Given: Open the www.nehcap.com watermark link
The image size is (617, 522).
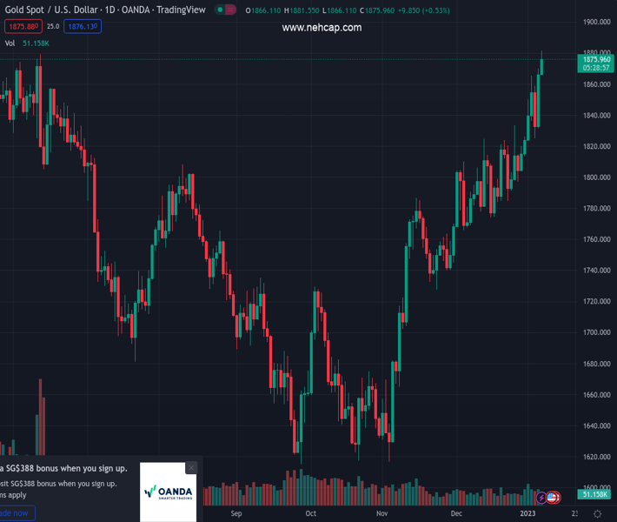Looking at the screenshot, I should point(322,28).
